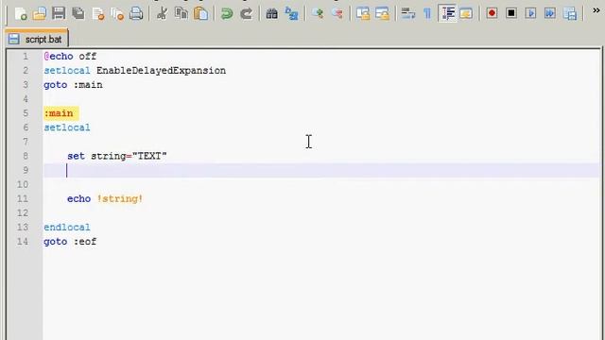Click the 'endlocal' line
Image resolution: width=605 pixels, height=340 pixels.
click(x=67, y=228)
